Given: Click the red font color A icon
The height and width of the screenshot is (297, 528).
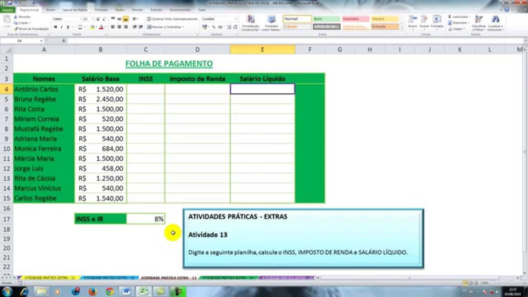Looking at the screenshot, I should tap(101, 27).
